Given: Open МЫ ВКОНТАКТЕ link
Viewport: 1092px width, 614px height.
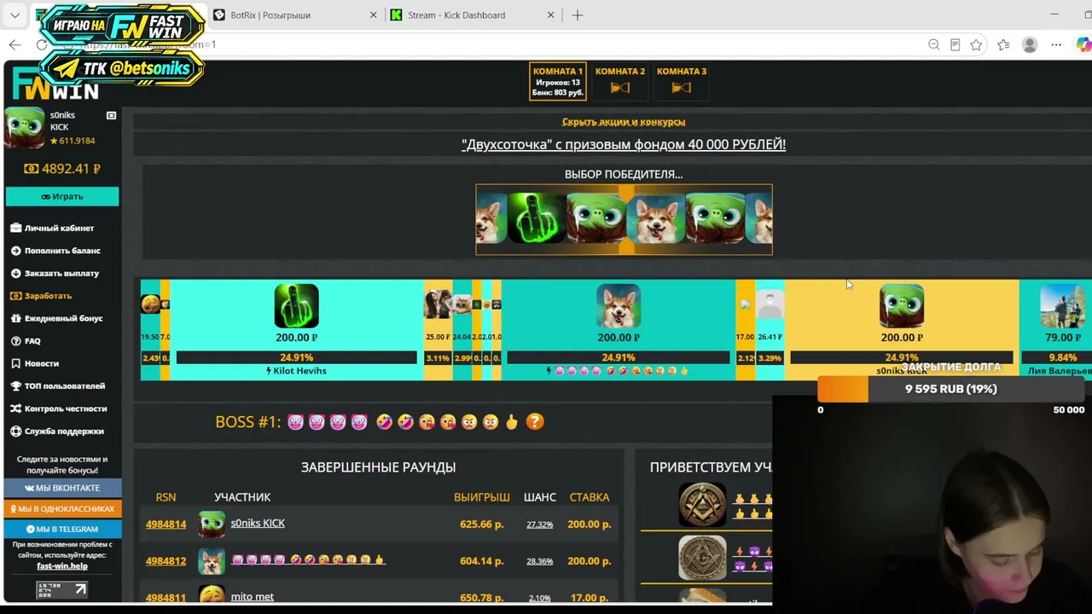Looking at the screenshot, I should [62, 488].
